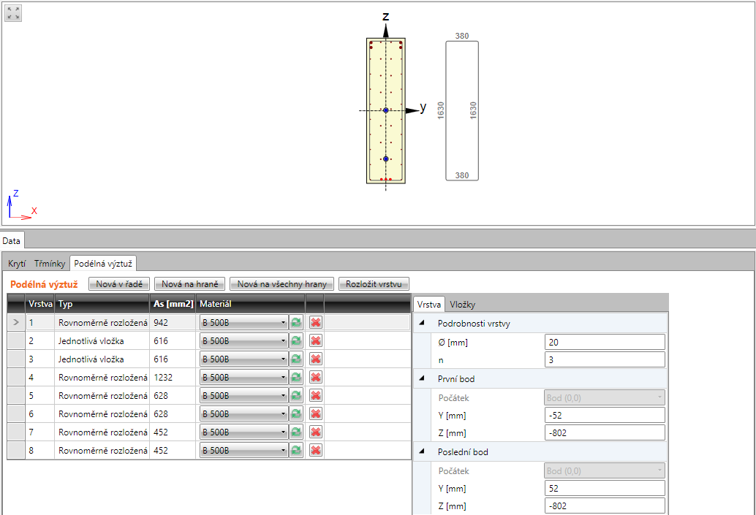Click Nová na hraně button
The height and width of the screenshot is (515, 756).
pyautogui.click(x=190, y=283)
